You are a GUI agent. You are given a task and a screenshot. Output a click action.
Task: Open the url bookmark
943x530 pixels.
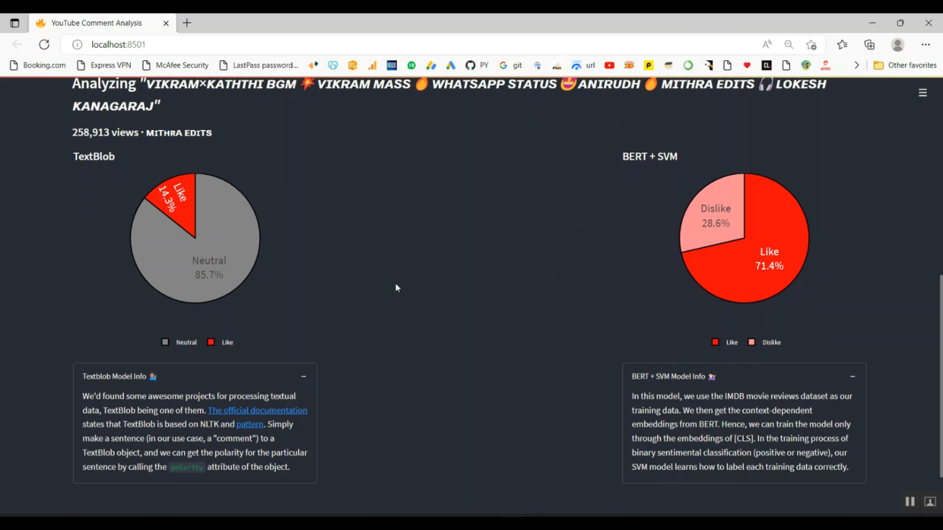(x=583, y=65)
